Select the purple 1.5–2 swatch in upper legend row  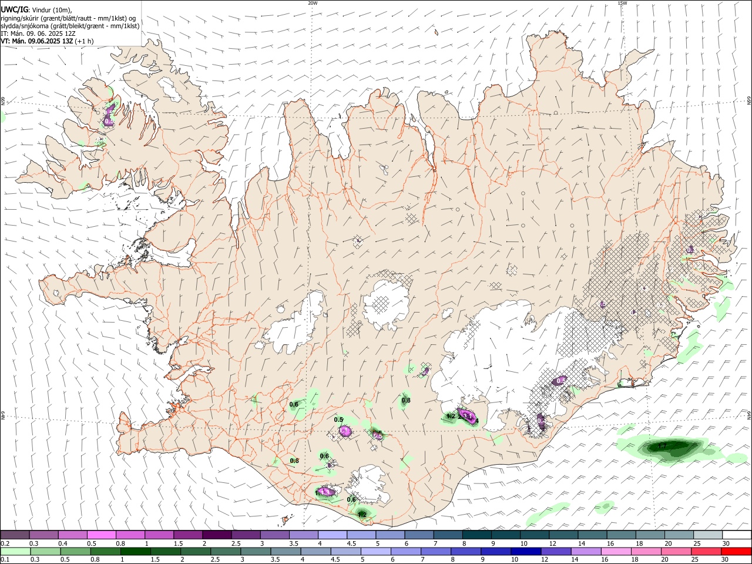coord(188,535)
